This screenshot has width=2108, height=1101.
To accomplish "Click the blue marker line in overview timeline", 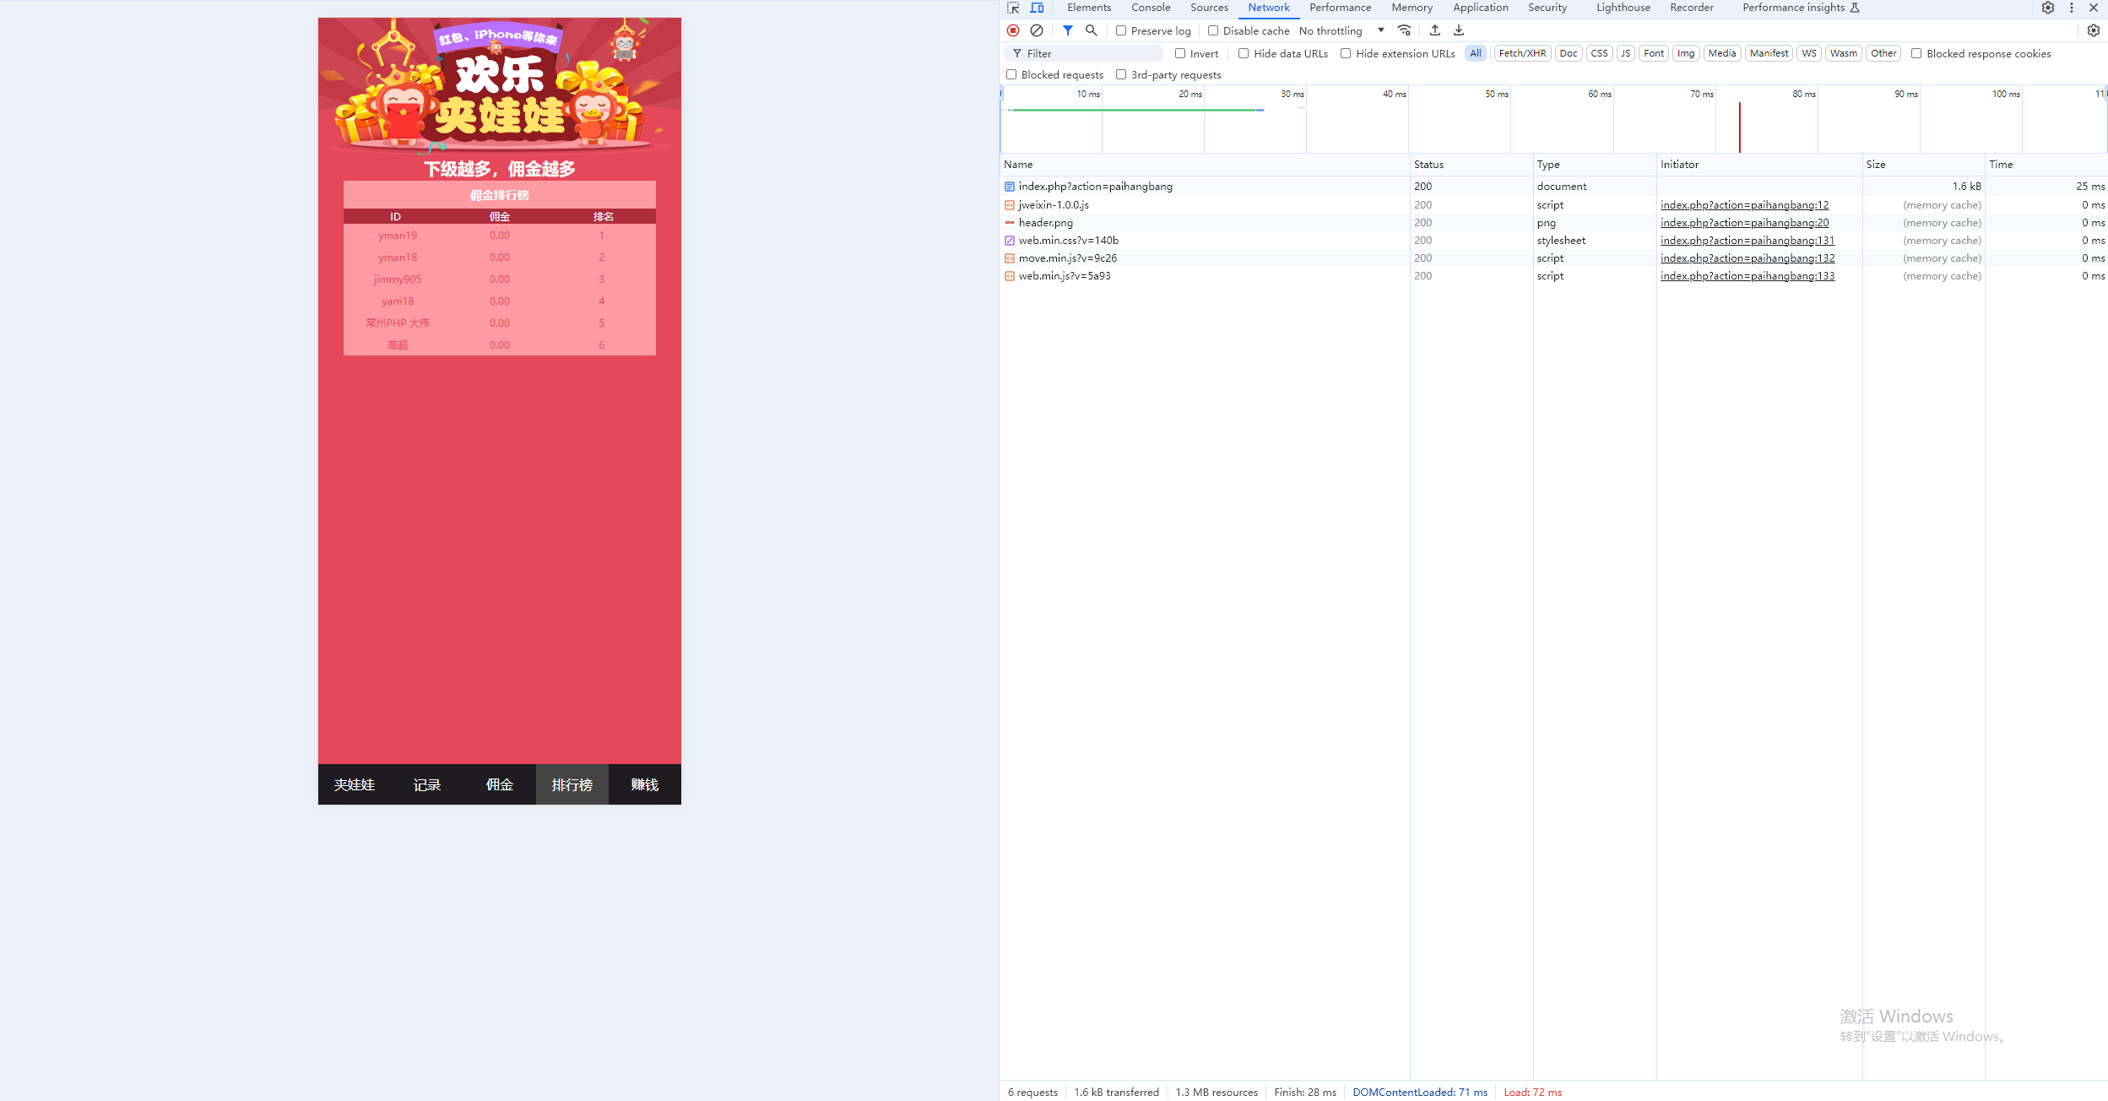I will point(1740,127).
